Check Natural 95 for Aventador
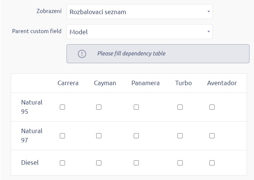 (x=212, y=107)
